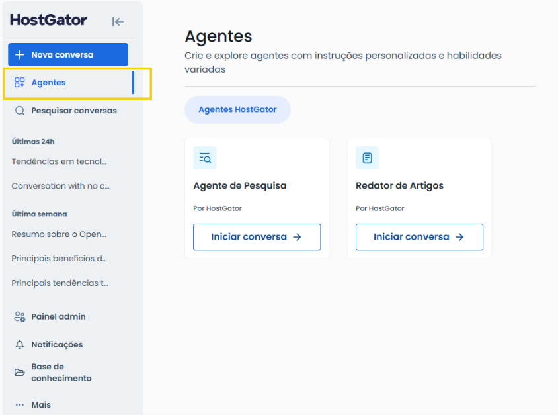Click the Últimas 24h section label
558x415 pixels.
(33, 142)
